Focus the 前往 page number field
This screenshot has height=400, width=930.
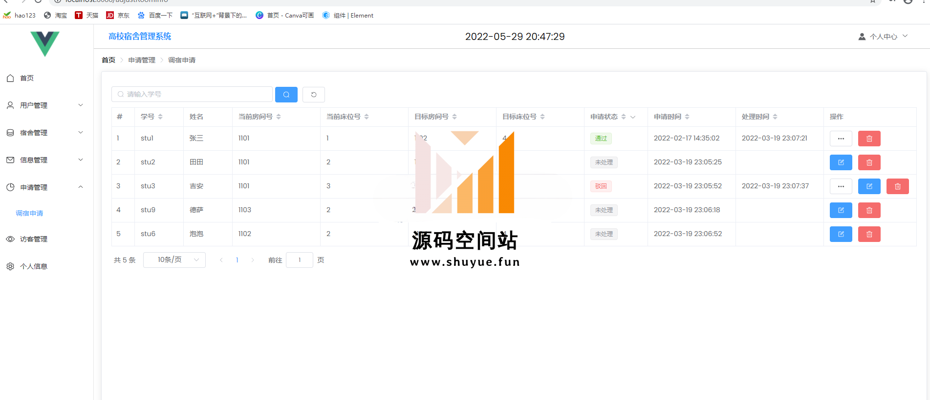click(x=300, y=260)
